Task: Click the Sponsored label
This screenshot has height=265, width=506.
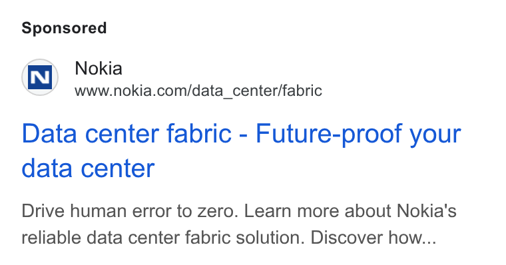Action: click(64, 28)
